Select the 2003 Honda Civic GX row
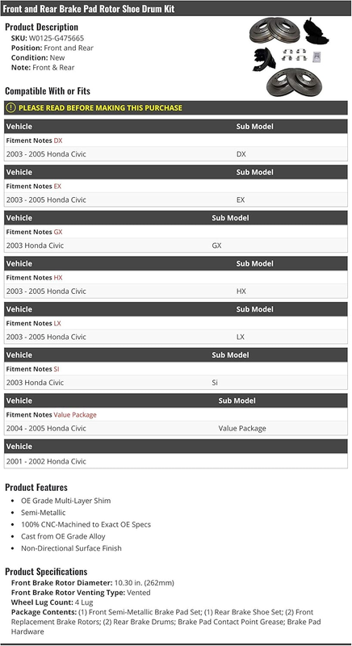 (176, 245)
